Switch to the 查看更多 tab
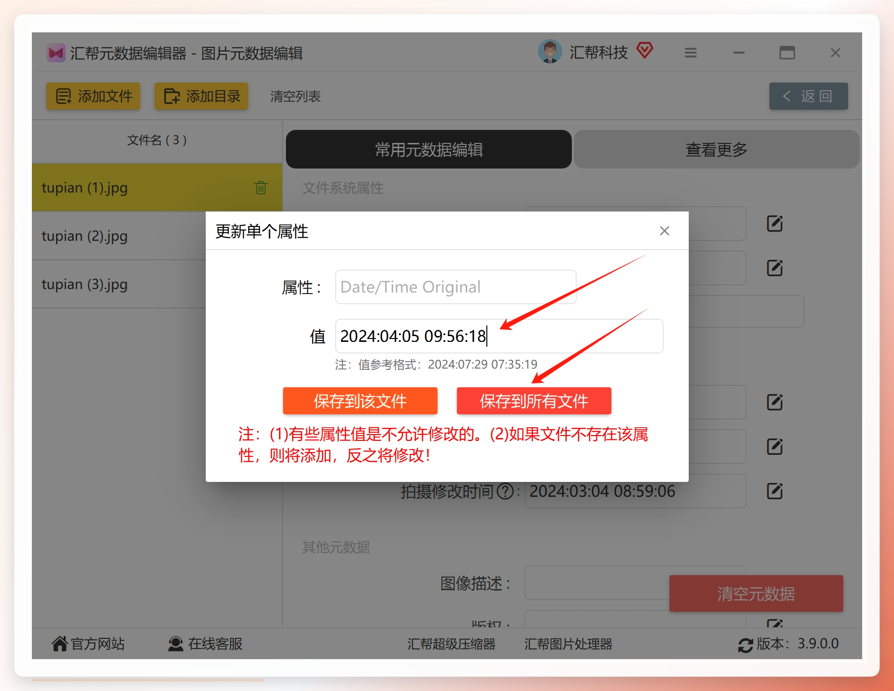Image resolution: width=894 pixels, height=691 pixels. (717, 149)
